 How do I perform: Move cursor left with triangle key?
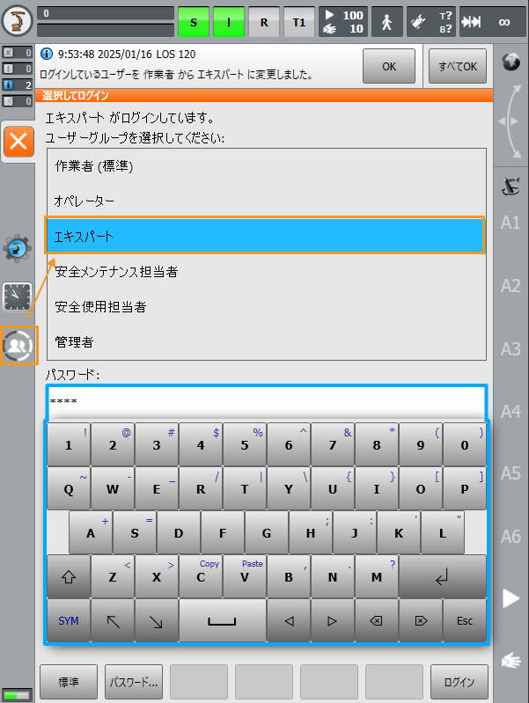pos(289,620)
